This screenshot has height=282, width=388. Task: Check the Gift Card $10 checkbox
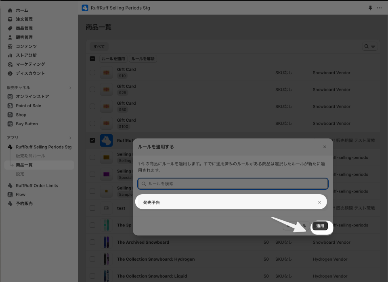click(92, 73)
